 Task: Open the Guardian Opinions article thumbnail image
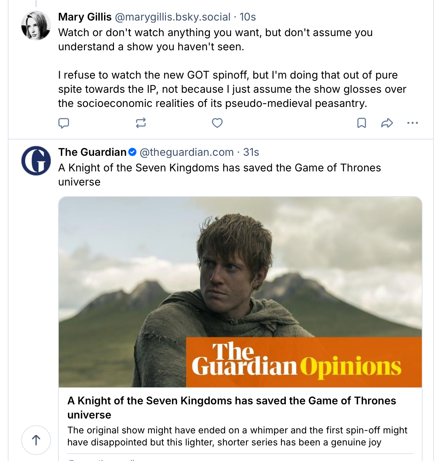coord(240,292)
